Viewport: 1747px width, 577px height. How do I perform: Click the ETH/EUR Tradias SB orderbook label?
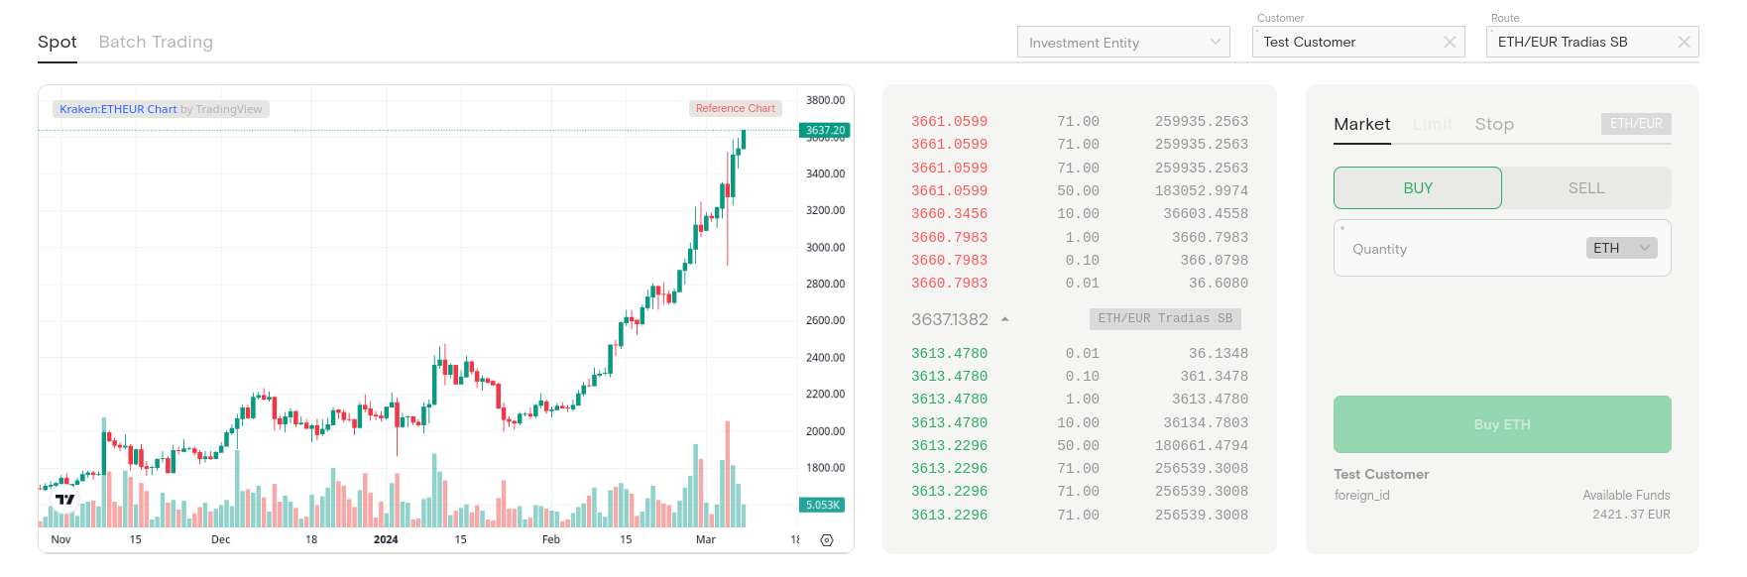pyautogui.click(x=1164, y=318)
